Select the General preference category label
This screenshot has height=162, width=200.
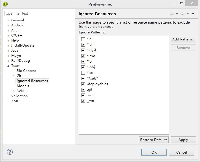17,20
